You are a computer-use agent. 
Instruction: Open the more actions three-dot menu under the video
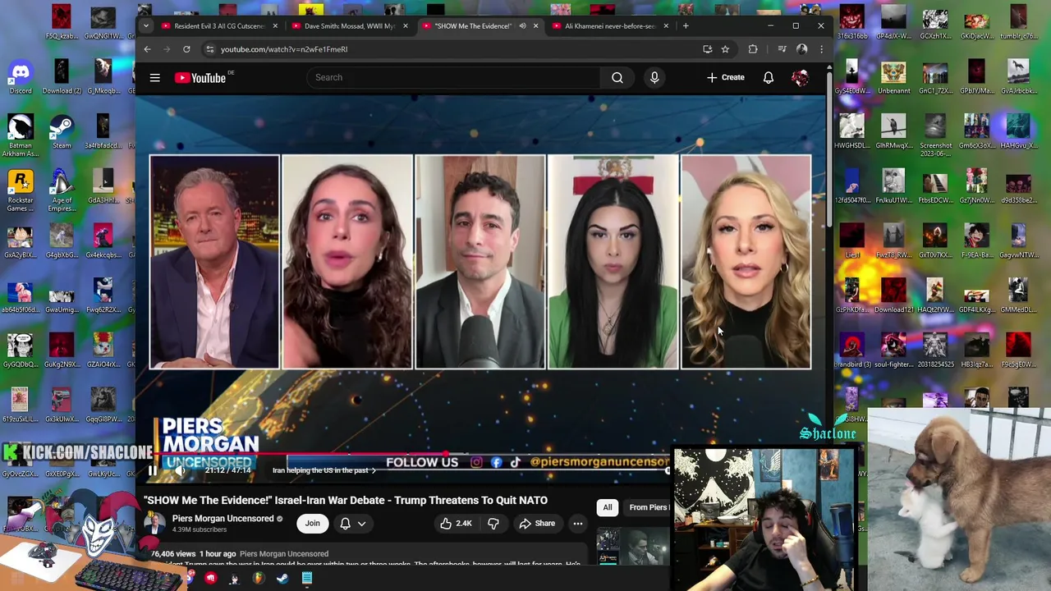[578, 524]
